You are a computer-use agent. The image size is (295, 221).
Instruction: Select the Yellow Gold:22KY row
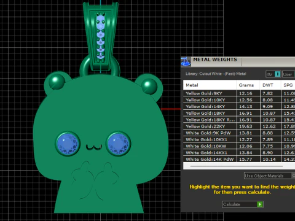239,126
